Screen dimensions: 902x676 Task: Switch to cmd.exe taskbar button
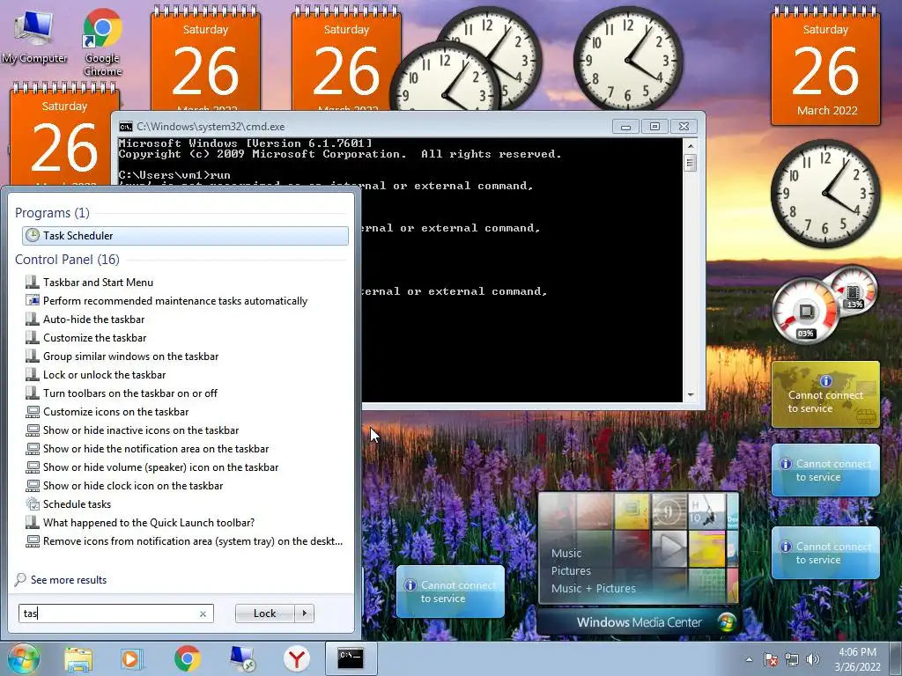[x=351, y=658]
